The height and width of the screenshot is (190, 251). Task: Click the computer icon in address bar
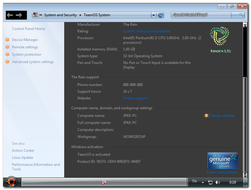(x=35, y=15)
